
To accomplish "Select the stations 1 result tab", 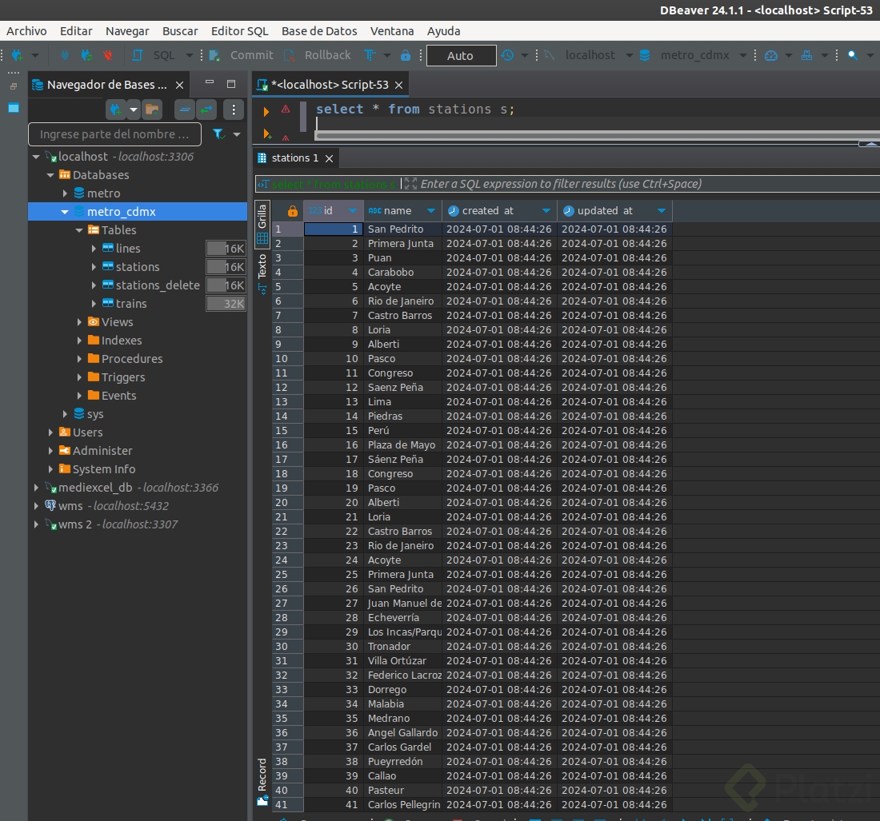I will tap(294, 158).
